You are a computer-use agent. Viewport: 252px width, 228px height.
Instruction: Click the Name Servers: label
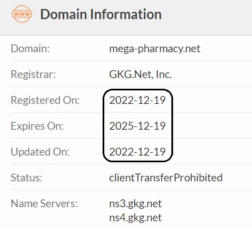click(x=44, y=203)
